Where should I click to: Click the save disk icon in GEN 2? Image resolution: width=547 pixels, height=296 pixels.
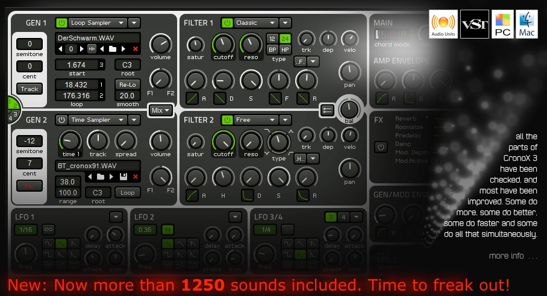pos(123,177)
